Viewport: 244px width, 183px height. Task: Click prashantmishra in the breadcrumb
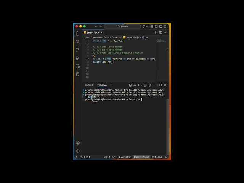101,37
